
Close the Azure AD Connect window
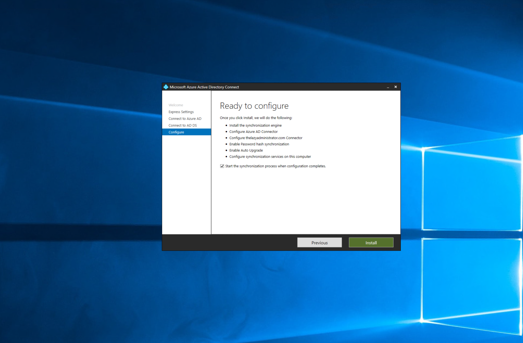396,87
